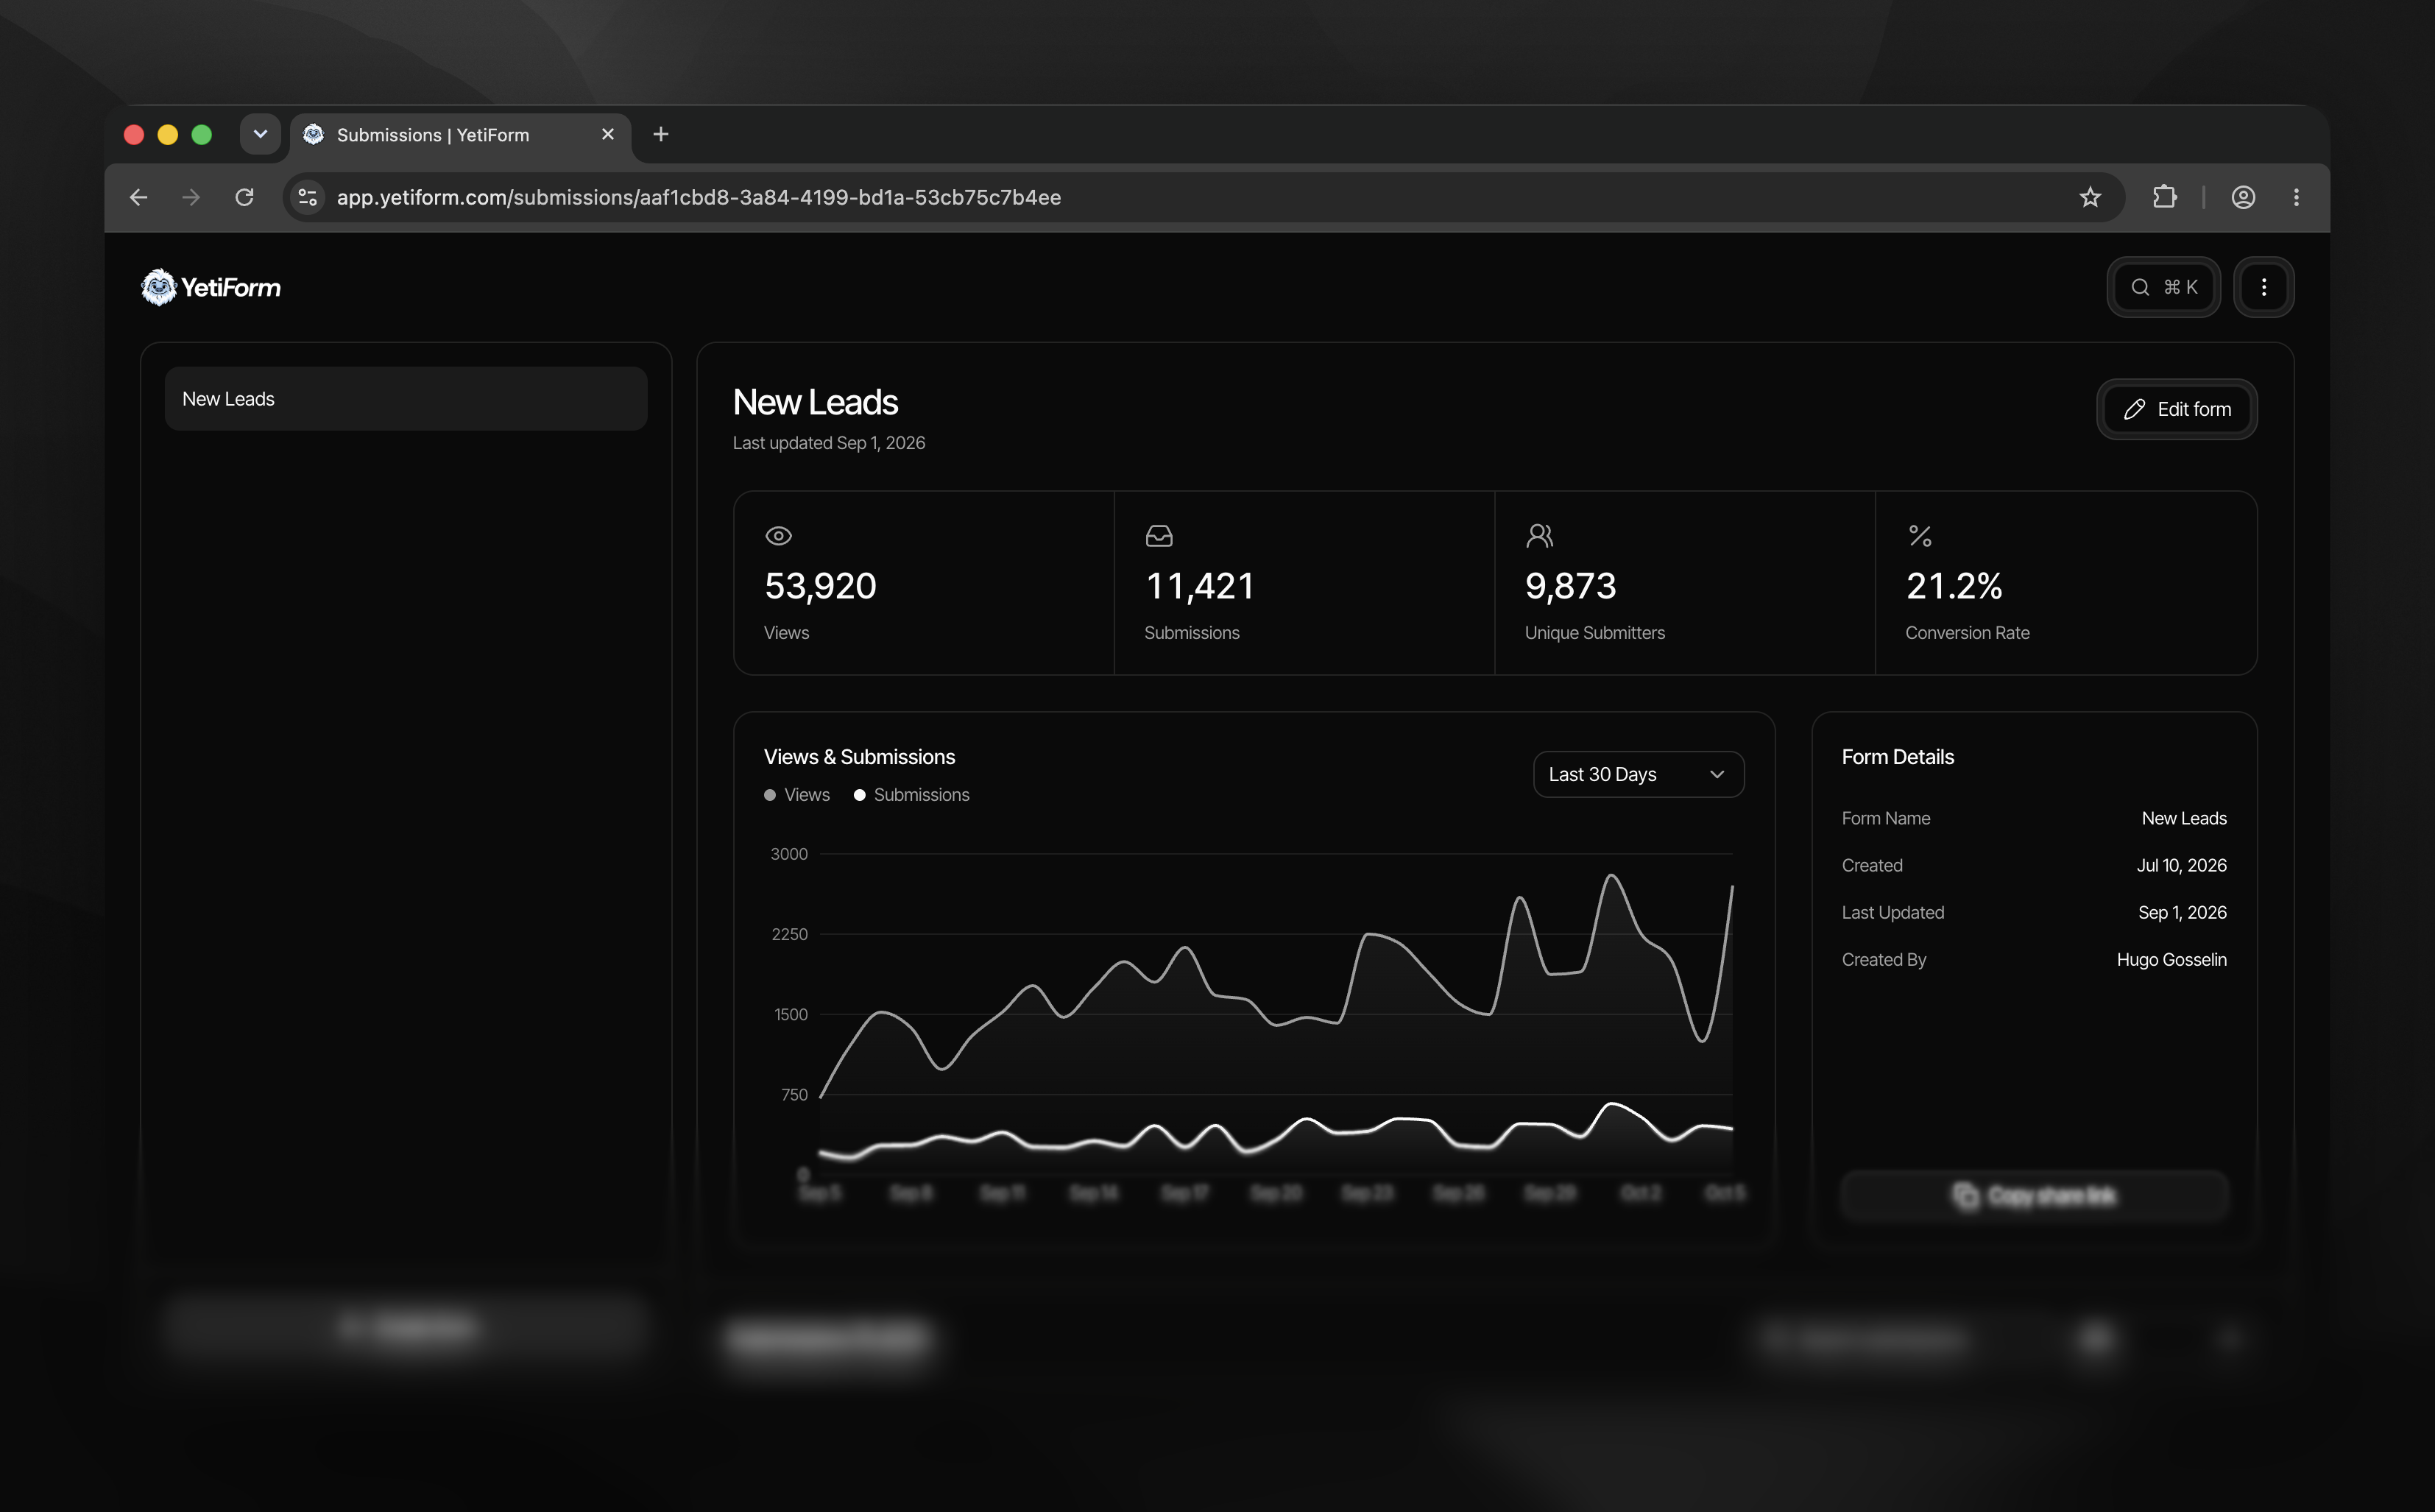Click the 11,421 submissions value
The height and width of the screenshot is (1512, 2435).
1199,586
